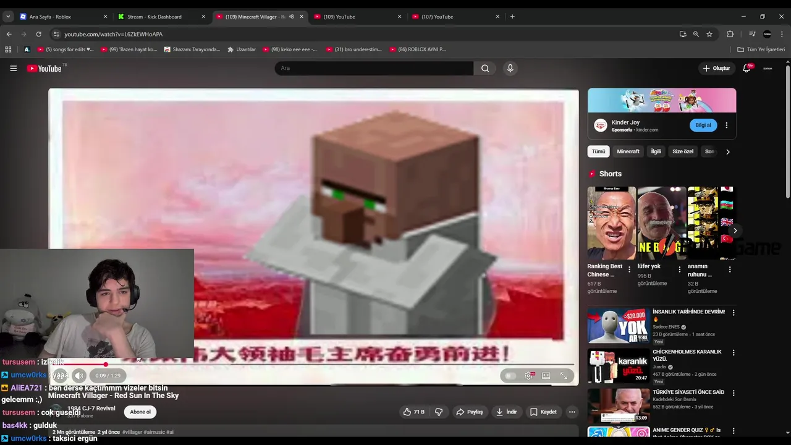
Task: Select the Size özel filter chip
Action: (x=683, y=151)
